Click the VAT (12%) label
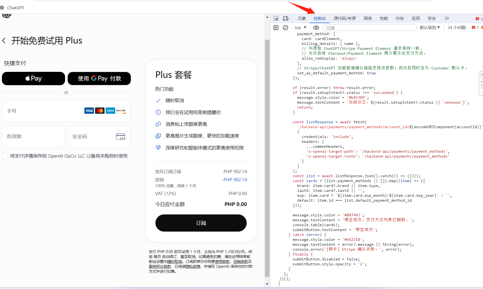The image size is (483, 289). (166, 193)
